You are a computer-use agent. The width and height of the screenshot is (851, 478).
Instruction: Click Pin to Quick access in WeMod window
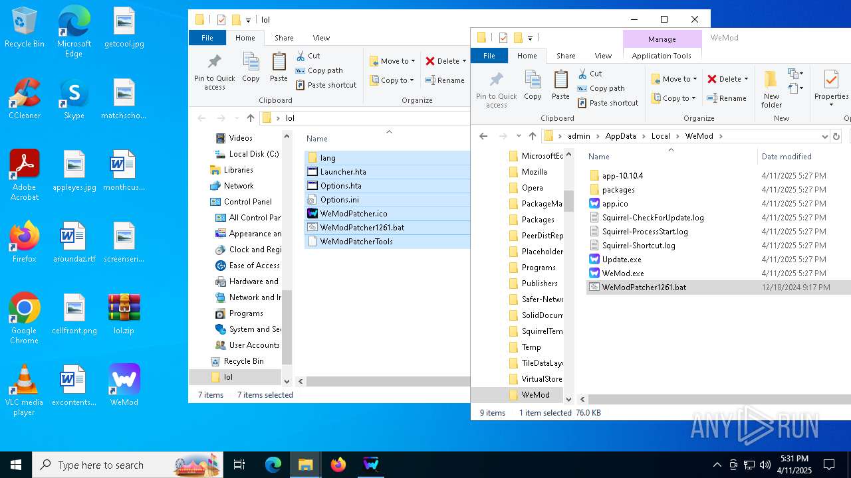pyautogui.click(x=496, y=89)
